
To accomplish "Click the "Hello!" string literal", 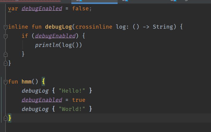I will tap(72, 91).
